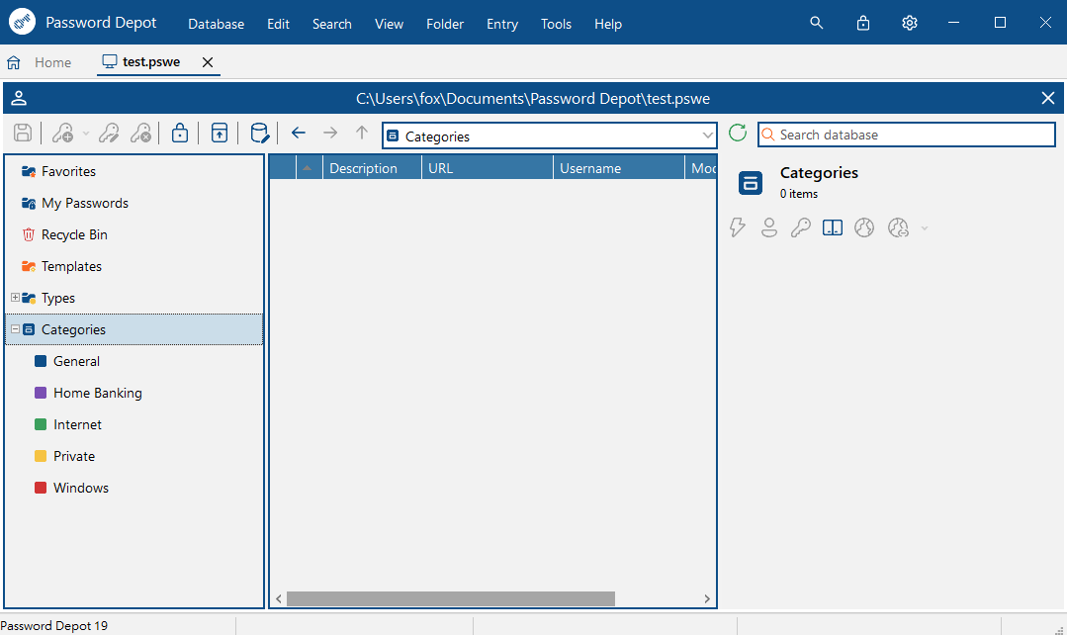Open settings via the gear icon
Image resolution: width=1067 pixels, height=635 pixels.
click(910, 23)
